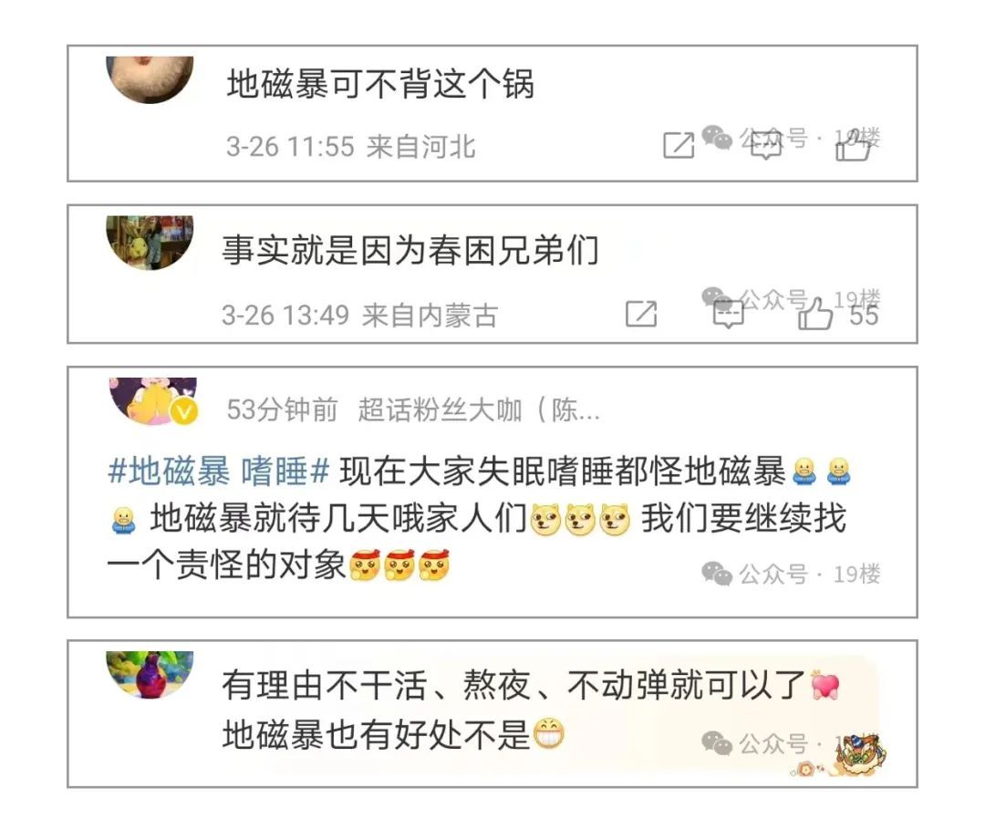This screenshot has width=985, height=840.
Task: Click the 事实就是因为春困兄弟们 comment text
Action: tap(410, 250)
